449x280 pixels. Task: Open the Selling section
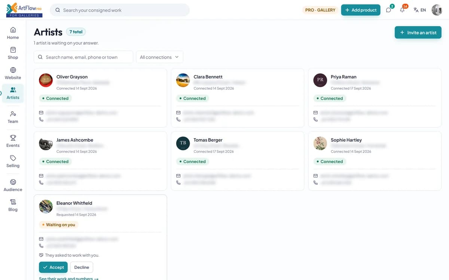click(x=13, y=161)
